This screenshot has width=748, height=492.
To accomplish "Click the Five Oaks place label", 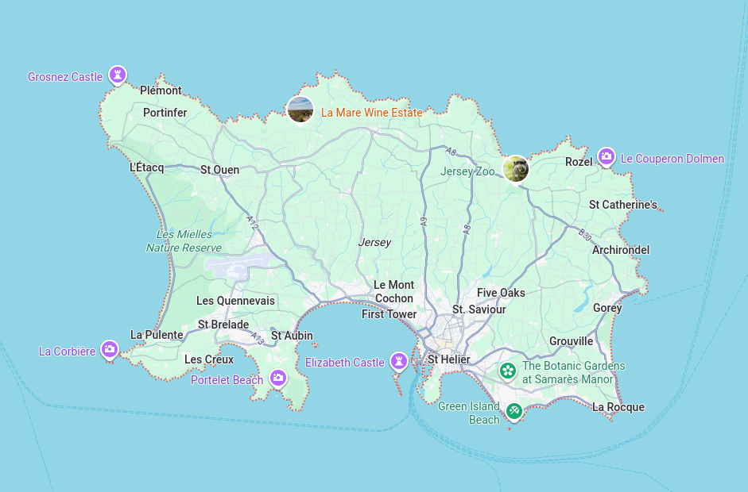I will [501, 293].
